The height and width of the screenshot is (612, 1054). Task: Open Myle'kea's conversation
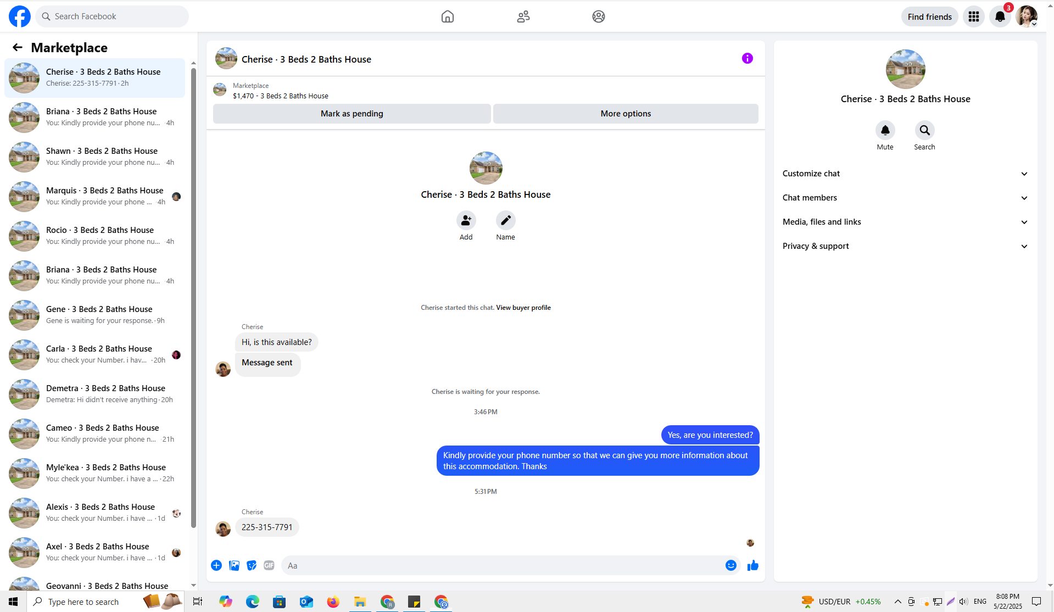[94, 473]
